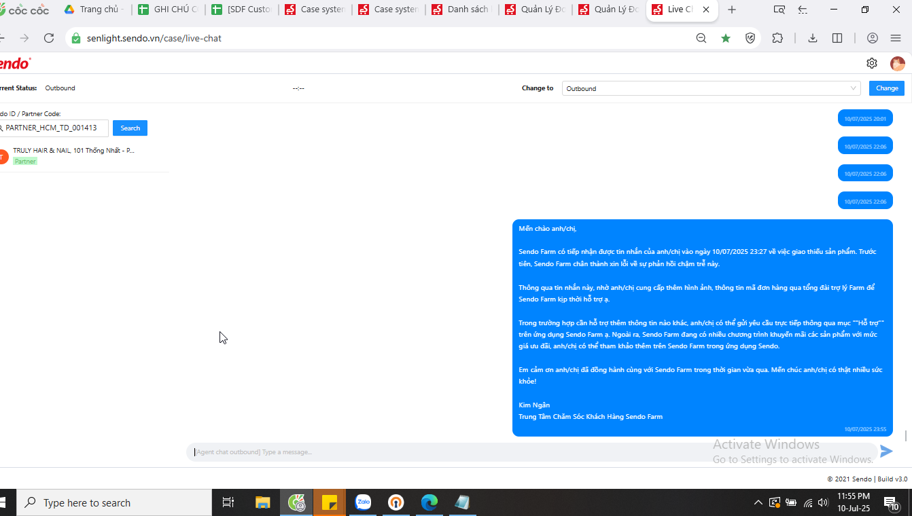Image resolution: width=912 pixels, height=516 pixels.
Task: Click the chat panel vertical scrollbar
Action: pos(905,436)
